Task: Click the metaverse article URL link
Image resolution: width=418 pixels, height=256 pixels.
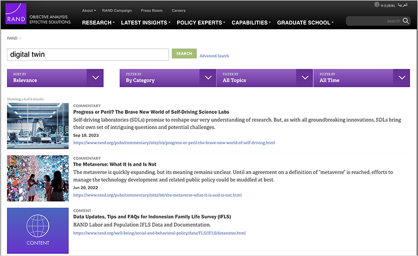Action: [x=158, y=195]
